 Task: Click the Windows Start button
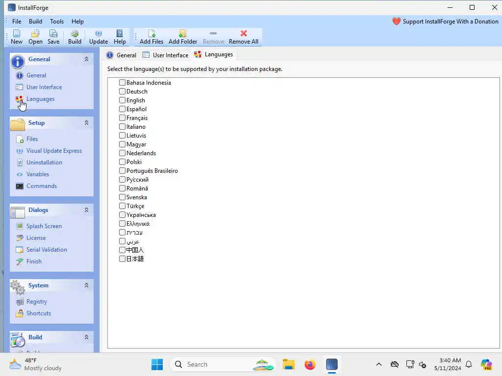point(157,364)
